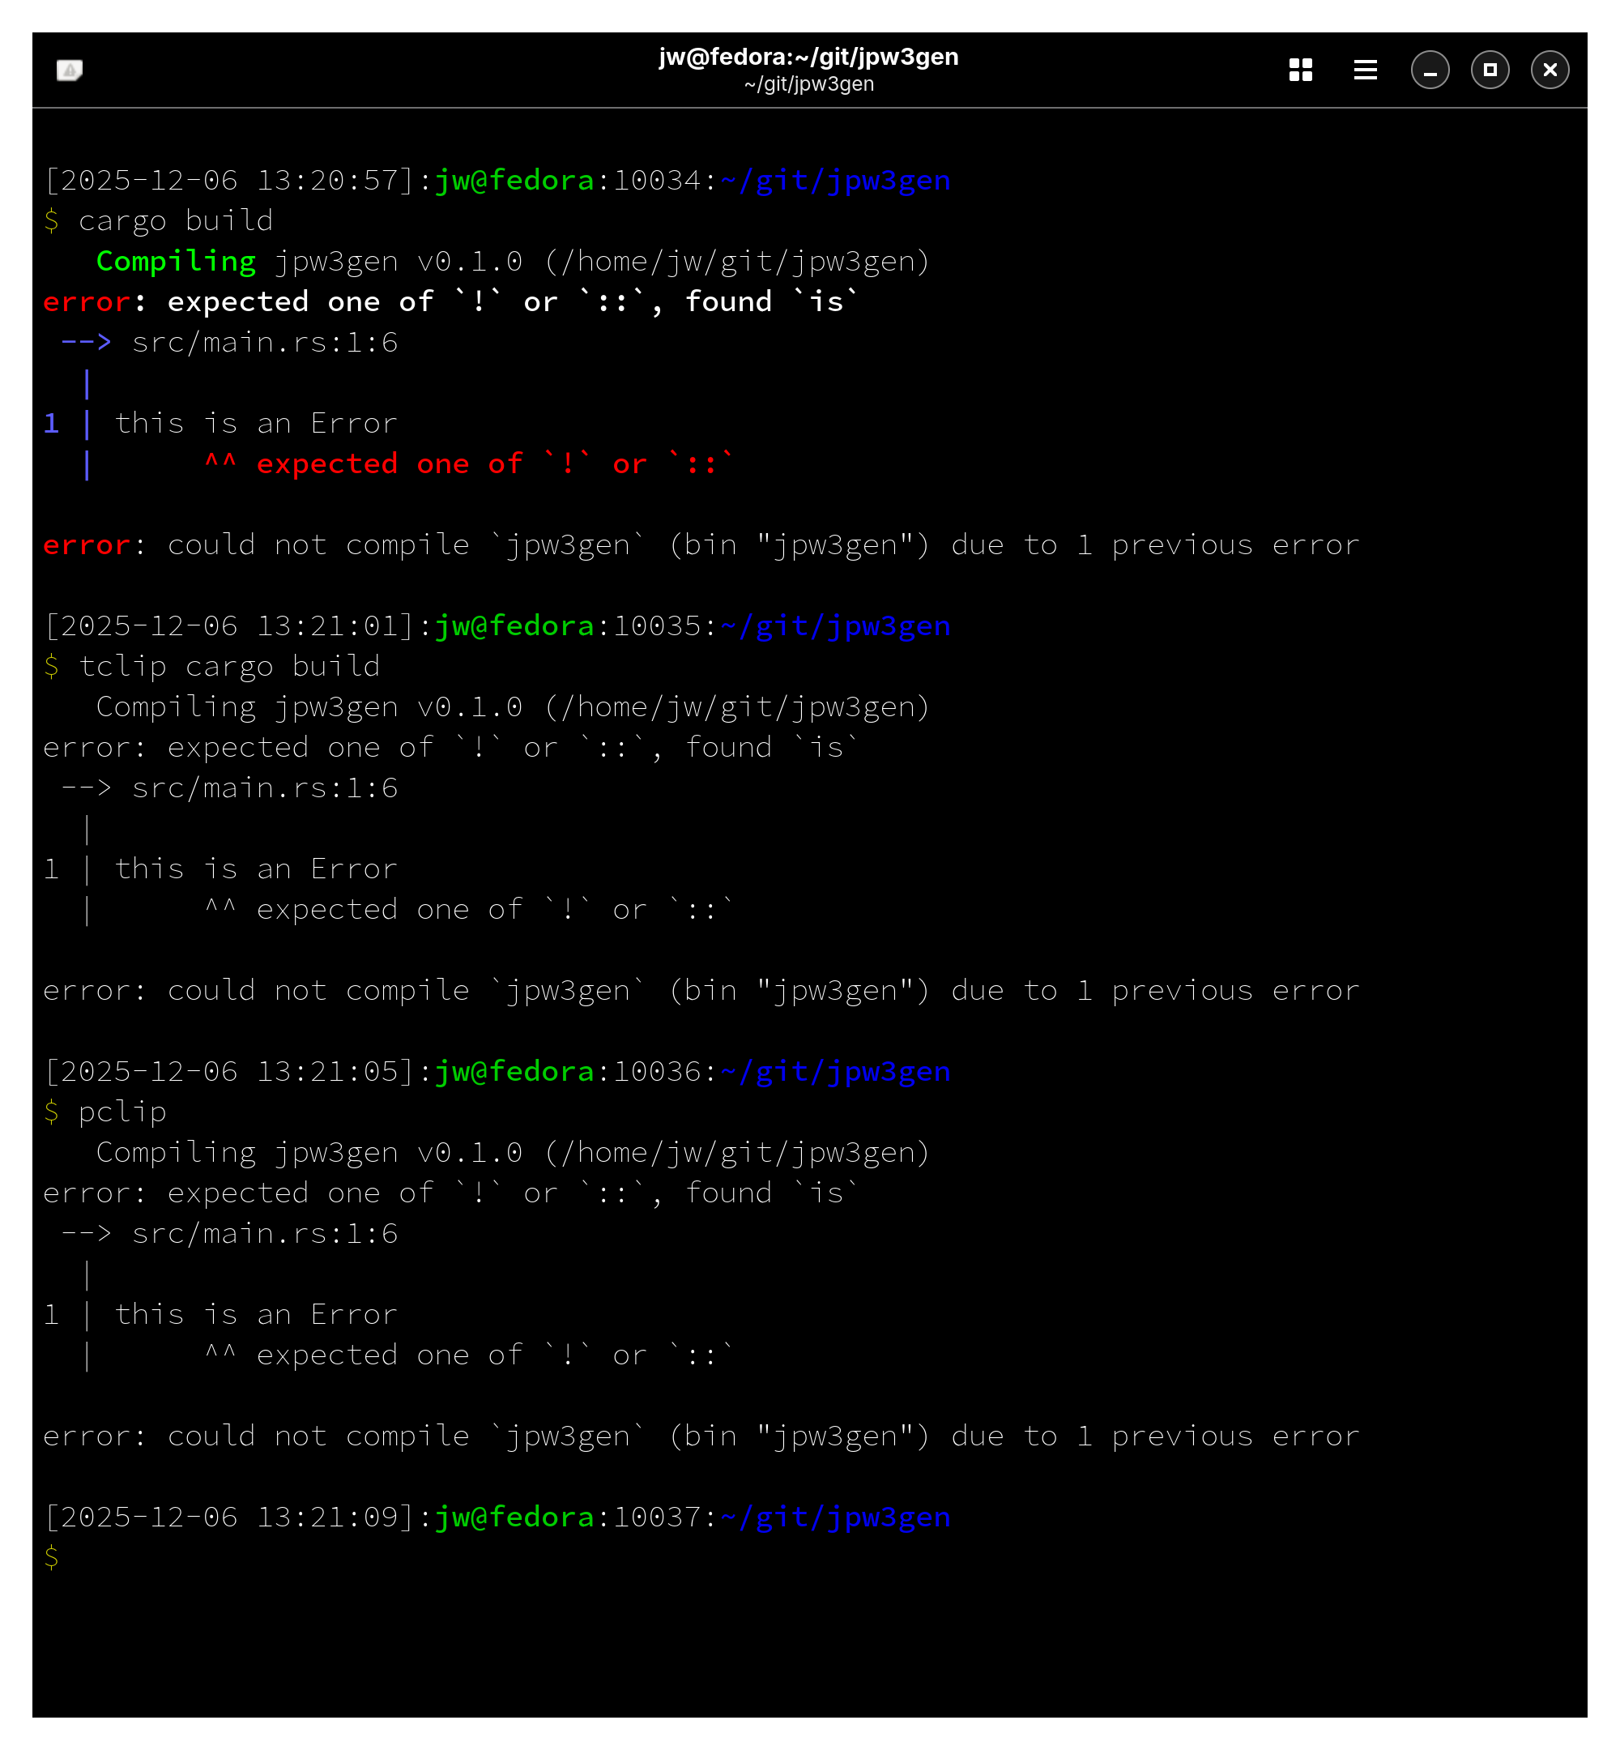The height and width of the screenshot is (1750, 1620).
Task: Open the tab overview grid icon
Action: click(x=1300, y=70)
